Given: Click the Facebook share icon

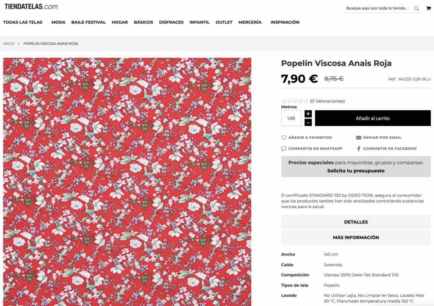Looking at the screenshot, I should pos(359,149).
